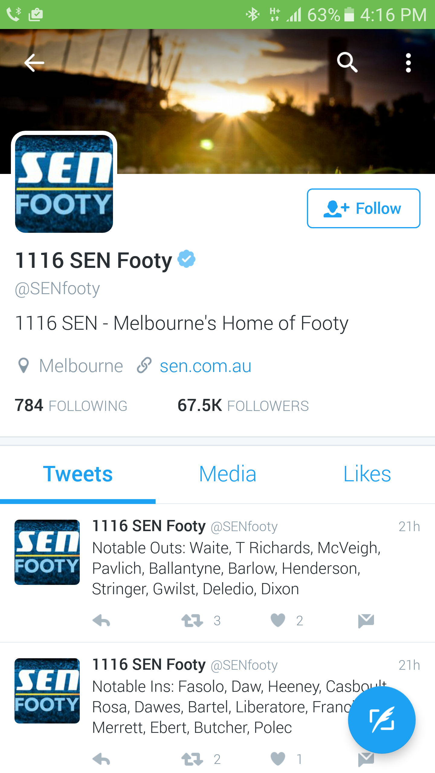Compose a new tweet with floating button
435x773 pixels.
(382, 720)
